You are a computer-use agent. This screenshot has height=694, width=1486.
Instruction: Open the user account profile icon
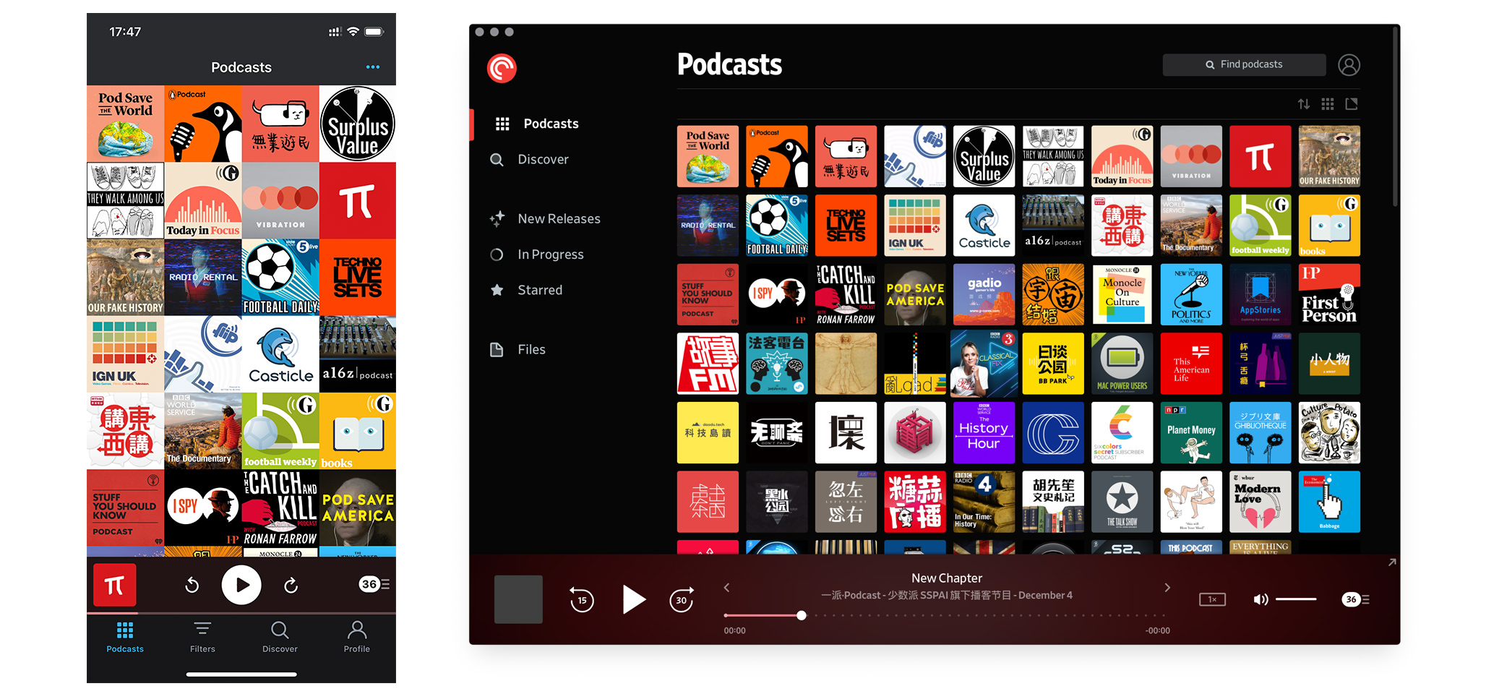[x=1349, y=65]
